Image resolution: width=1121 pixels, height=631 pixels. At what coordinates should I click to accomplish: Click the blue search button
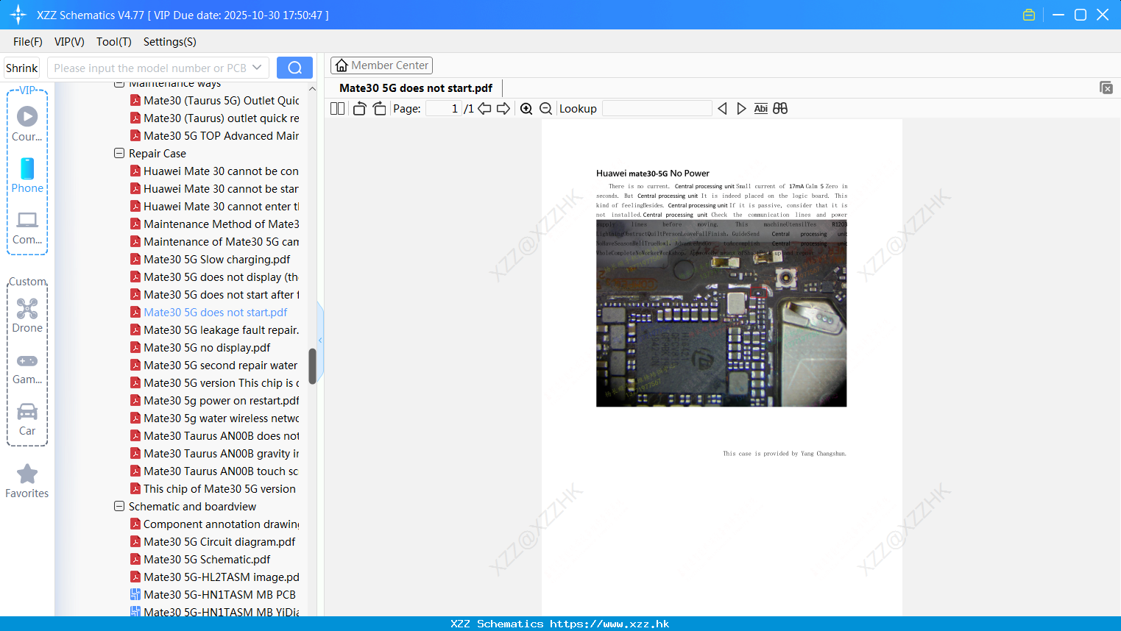tap(294, 68)
